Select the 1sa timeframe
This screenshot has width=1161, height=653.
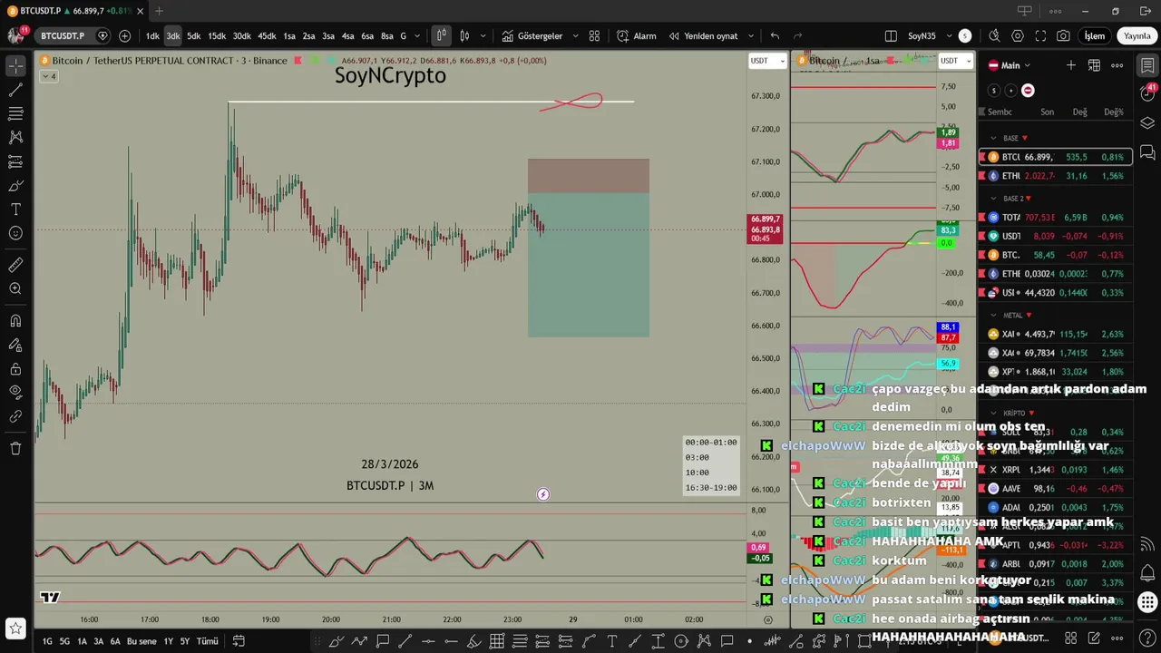(x=289, y=36)
